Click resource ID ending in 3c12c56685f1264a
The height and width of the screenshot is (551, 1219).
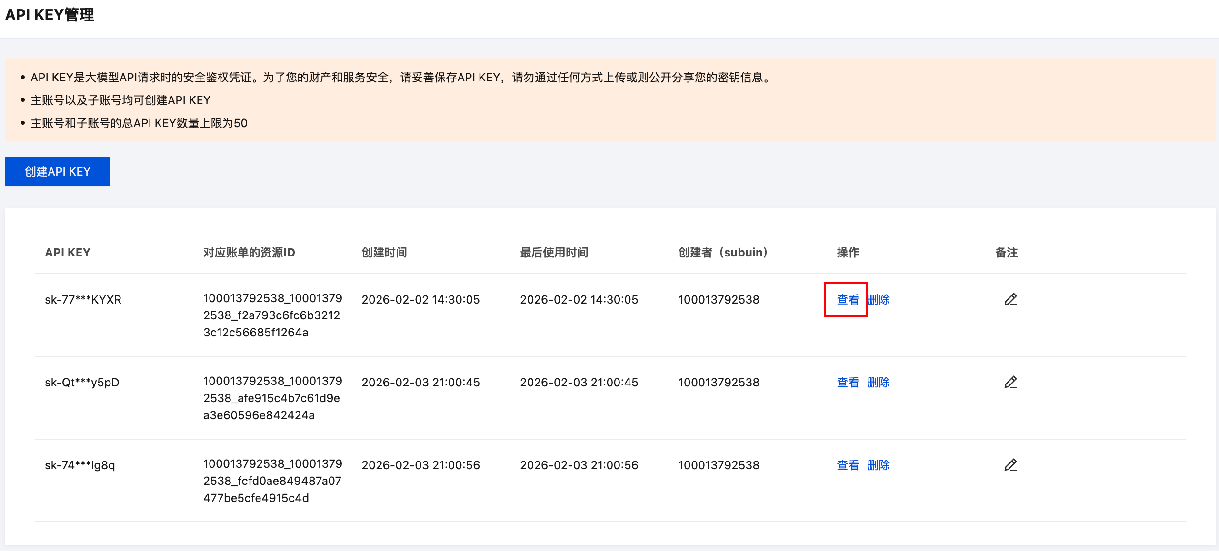[272, 315]
